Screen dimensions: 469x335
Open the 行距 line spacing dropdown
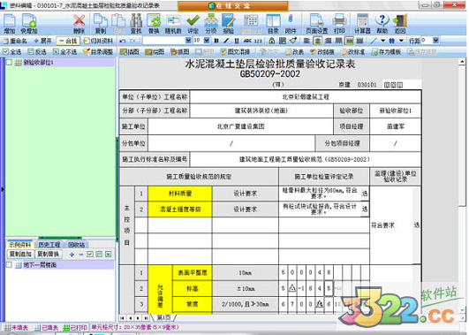click(435, 40)
